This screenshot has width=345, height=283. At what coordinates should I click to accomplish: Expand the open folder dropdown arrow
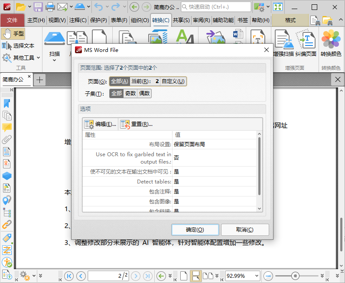click(29, 7)
